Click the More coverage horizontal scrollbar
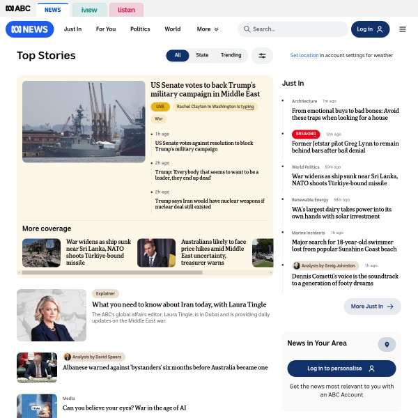Image resolution: width=418 pixels, height=418 pixels. pos(111,272)
